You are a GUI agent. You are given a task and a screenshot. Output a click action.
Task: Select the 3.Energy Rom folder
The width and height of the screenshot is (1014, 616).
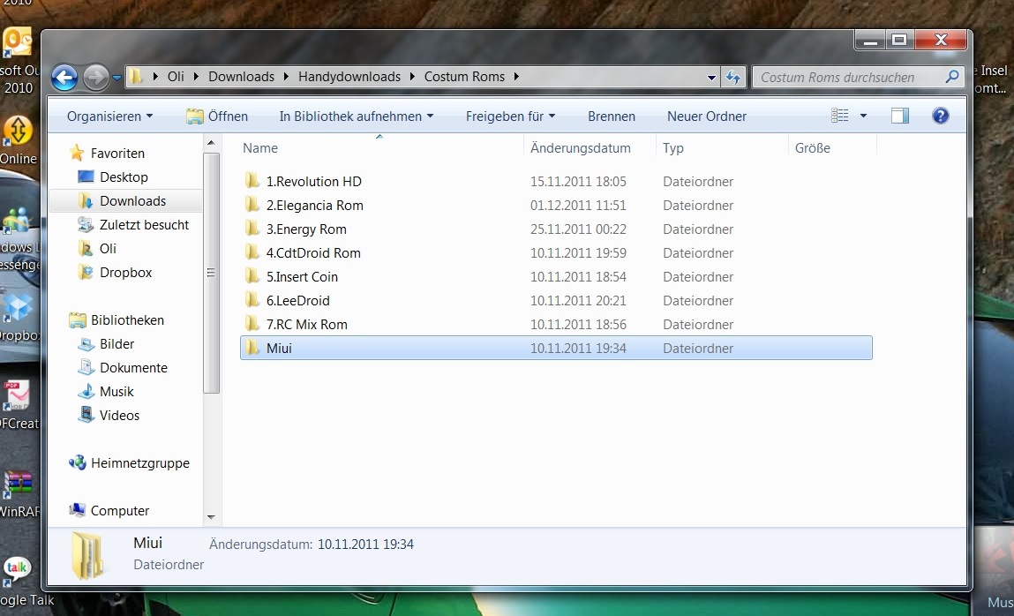(x=556, y=229)
